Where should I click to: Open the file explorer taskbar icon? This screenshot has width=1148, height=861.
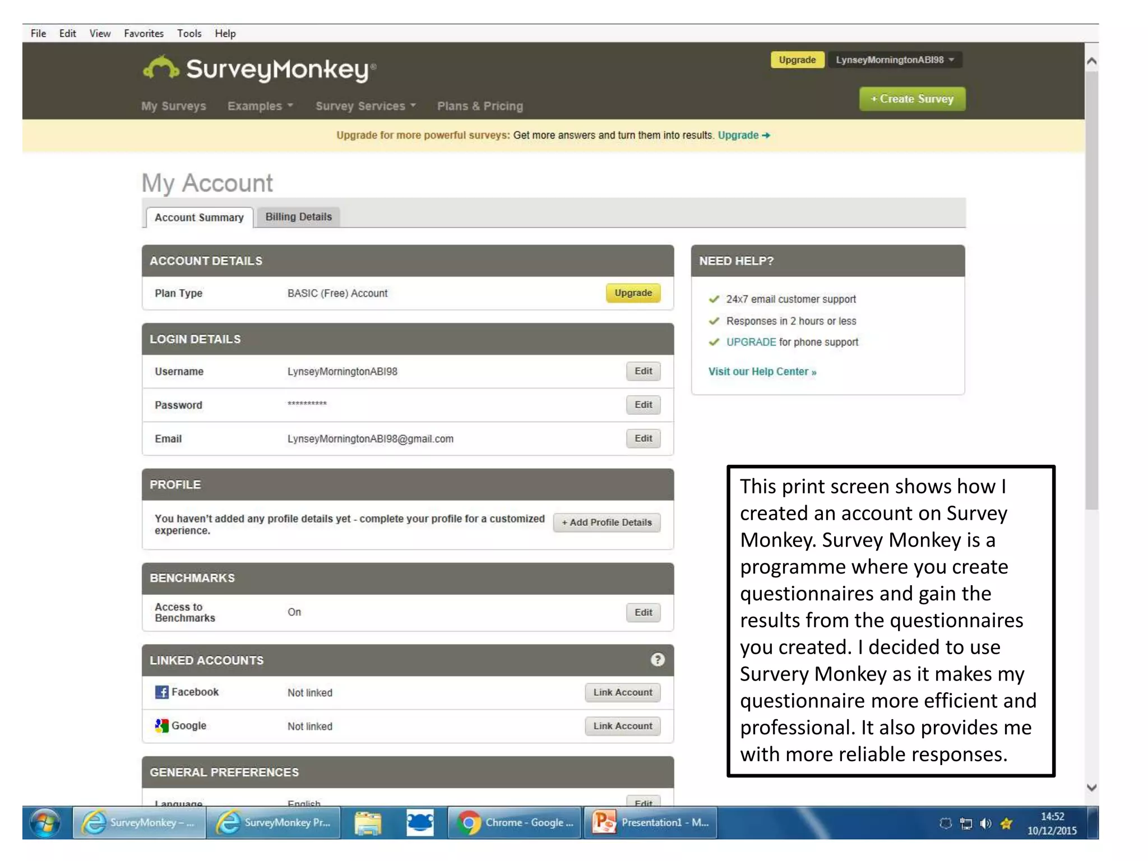coord(368,823)
